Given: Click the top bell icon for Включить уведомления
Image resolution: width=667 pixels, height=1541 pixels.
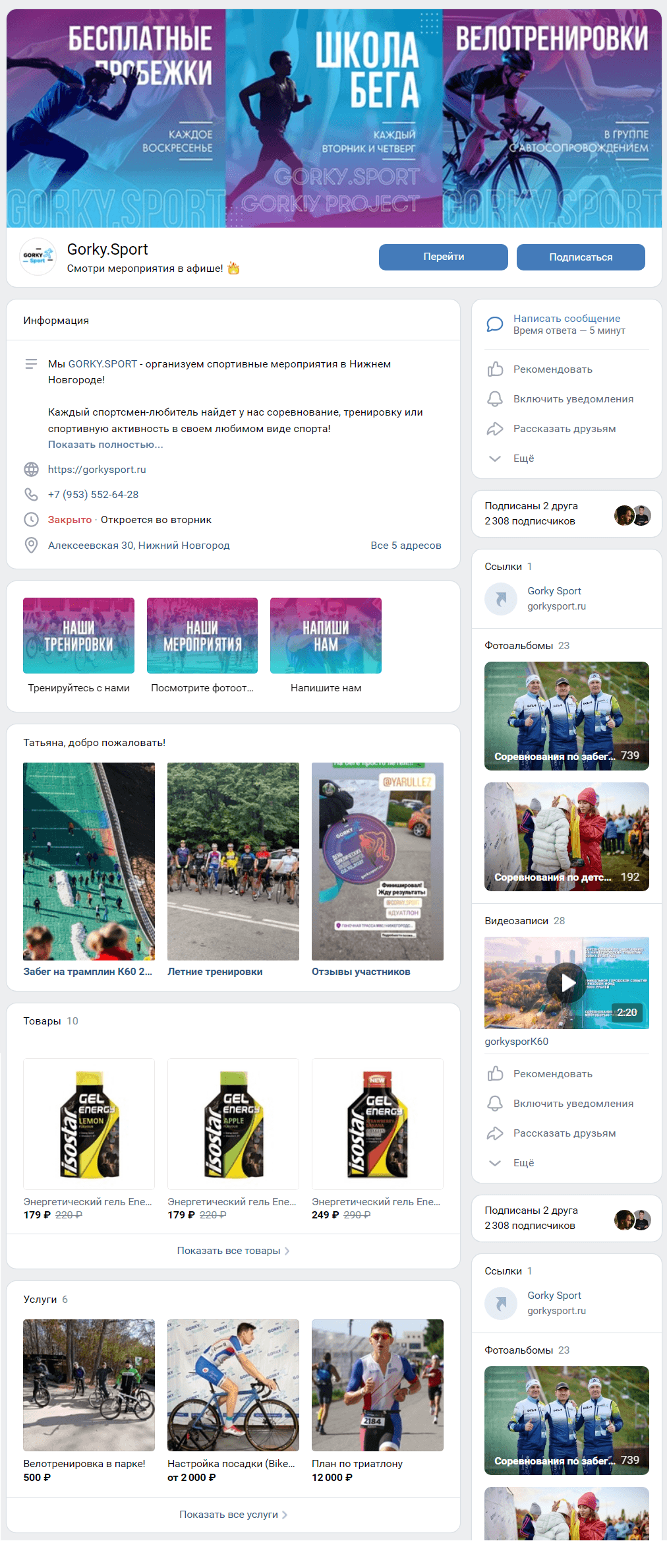Looking at the screenshot, I should tap(495, 399).
